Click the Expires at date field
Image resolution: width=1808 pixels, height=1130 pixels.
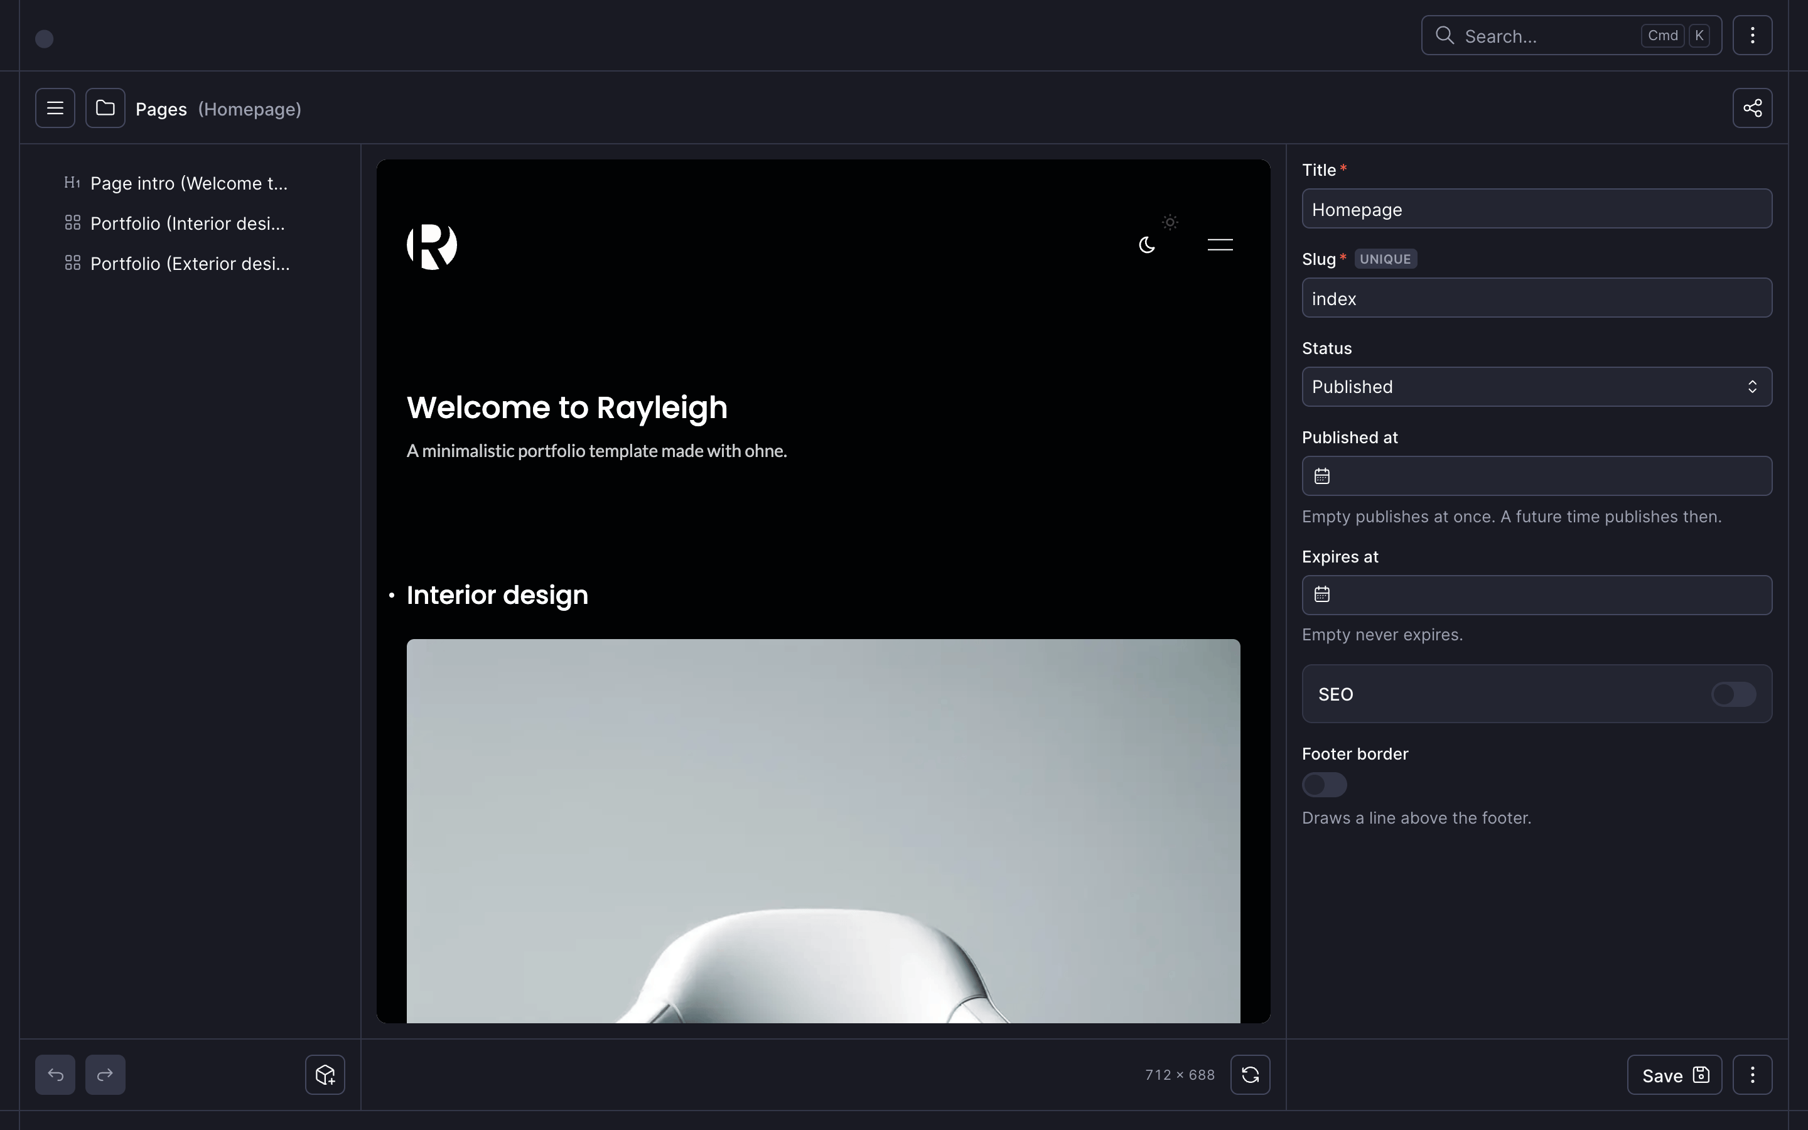pyautogui.click(x=1537, y=595)
